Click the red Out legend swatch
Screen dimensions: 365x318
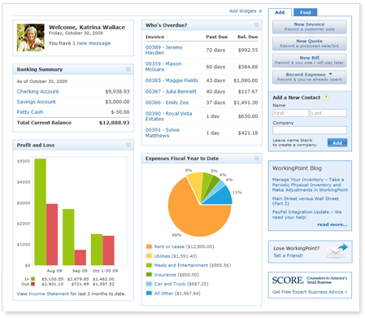[33, 284]
